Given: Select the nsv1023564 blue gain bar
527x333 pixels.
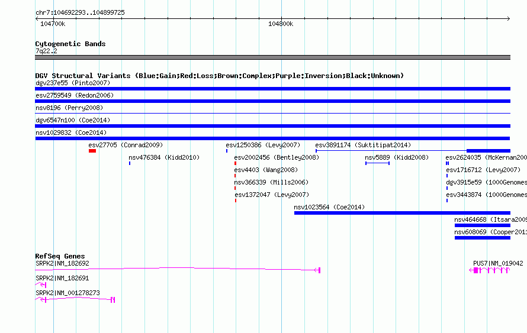Looking at the screenshot, I should click(x=402, y=213).
